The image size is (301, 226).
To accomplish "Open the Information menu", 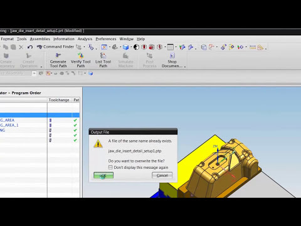I will pos(64,39).
